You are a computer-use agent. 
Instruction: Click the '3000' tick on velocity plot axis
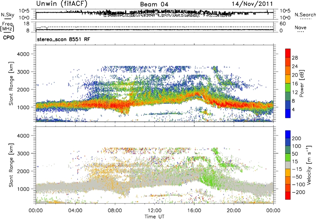[x=23, y=153]
